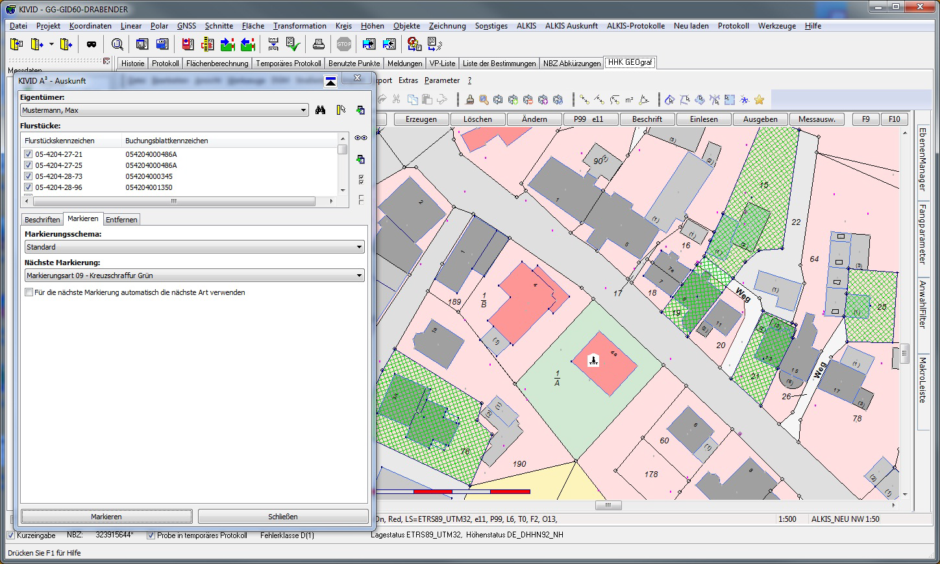The image size is (940, 564).
Task: Click the m² area measurement icon
Action: (629, 100)
